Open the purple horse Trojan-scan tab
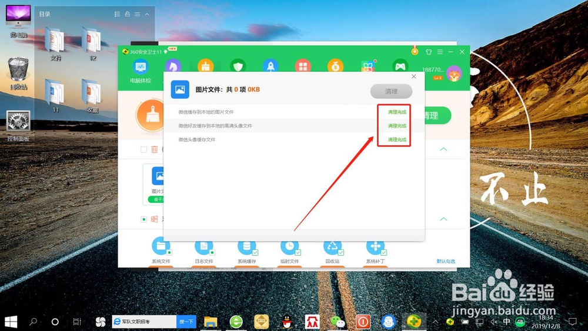This screenshot has height=331, width=588. coord(173,66)
